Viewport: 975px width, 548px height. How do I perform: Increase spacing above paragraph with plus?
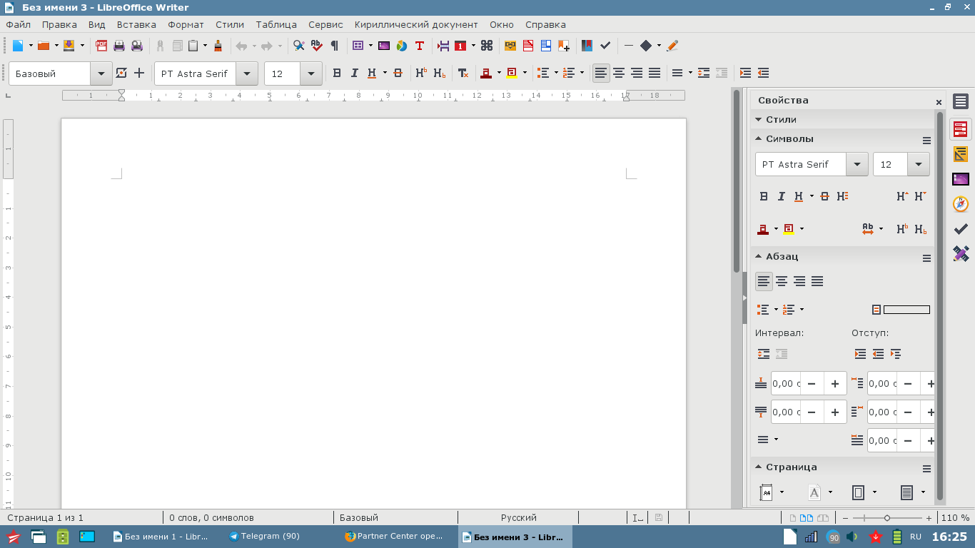click(x=835, y=383)
